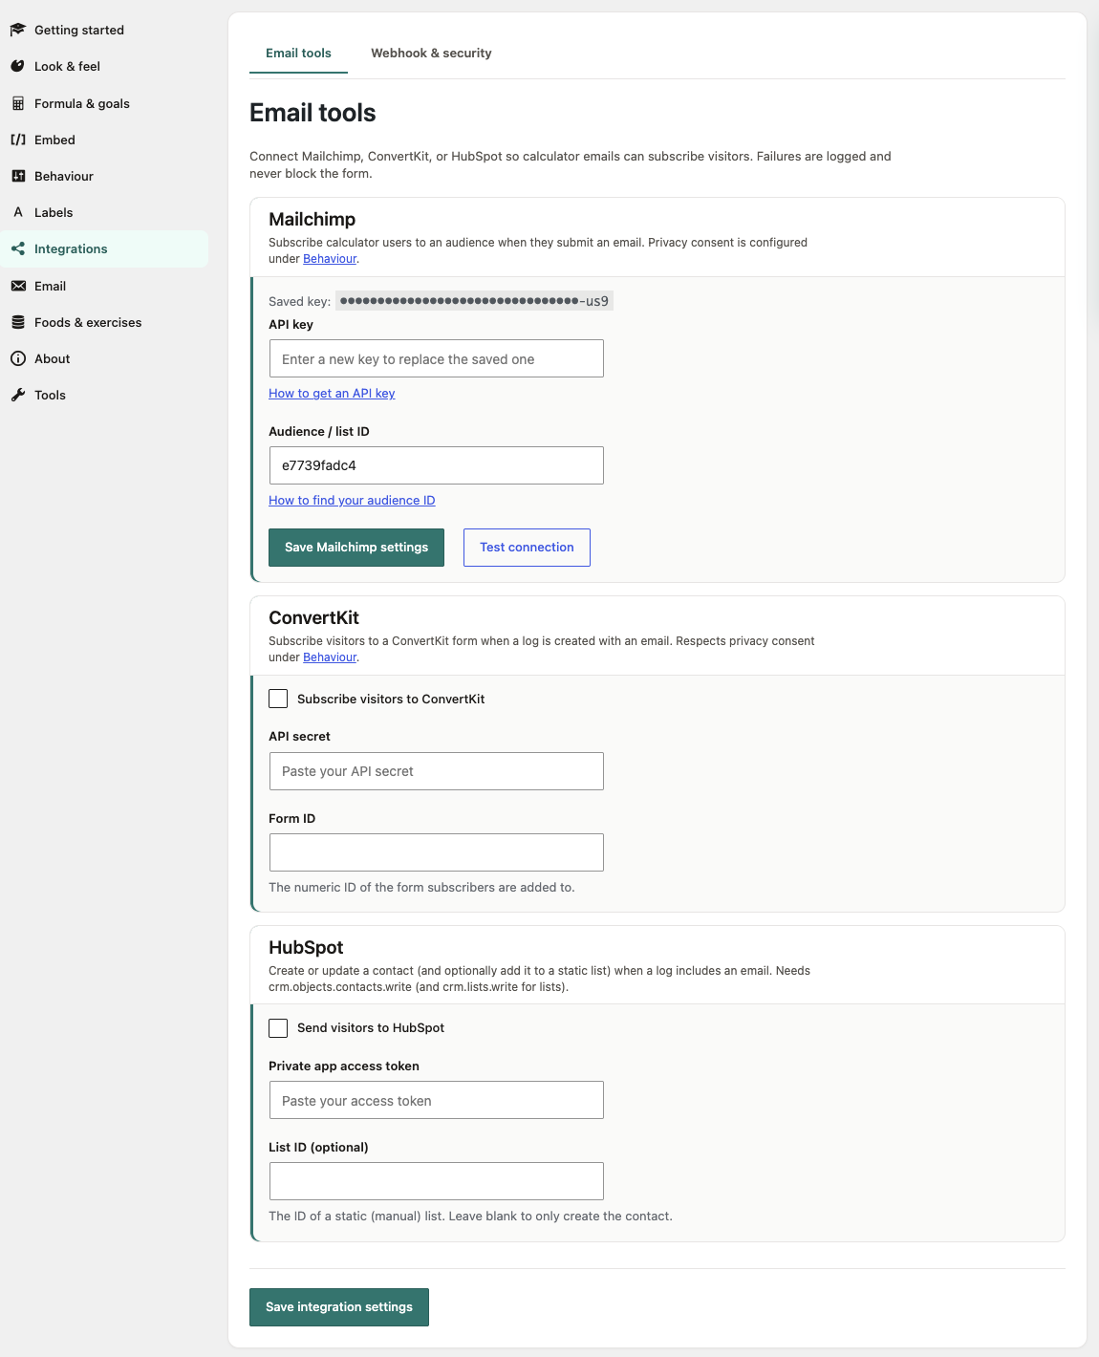
Task: Enable Send visitors to HubSpot checkbox
Action: click(278, 1027)
